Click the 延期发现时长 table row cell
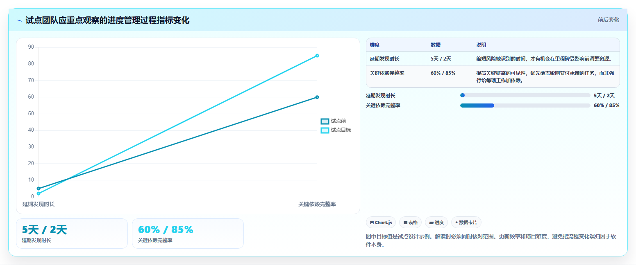636x265 pixels. [384, 59]
